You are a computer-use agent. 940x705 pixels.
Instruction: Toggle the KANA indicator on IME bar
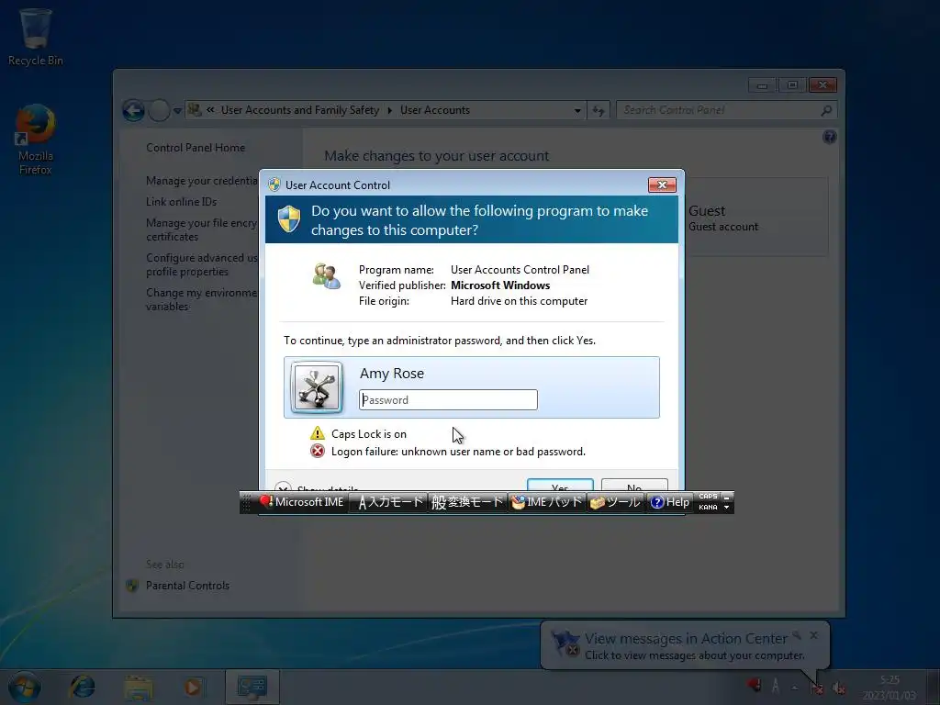click(708, 507)
